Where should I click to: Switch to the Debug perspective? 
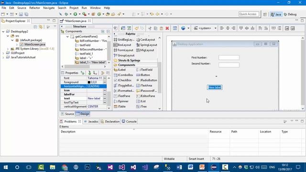[290, 14]
